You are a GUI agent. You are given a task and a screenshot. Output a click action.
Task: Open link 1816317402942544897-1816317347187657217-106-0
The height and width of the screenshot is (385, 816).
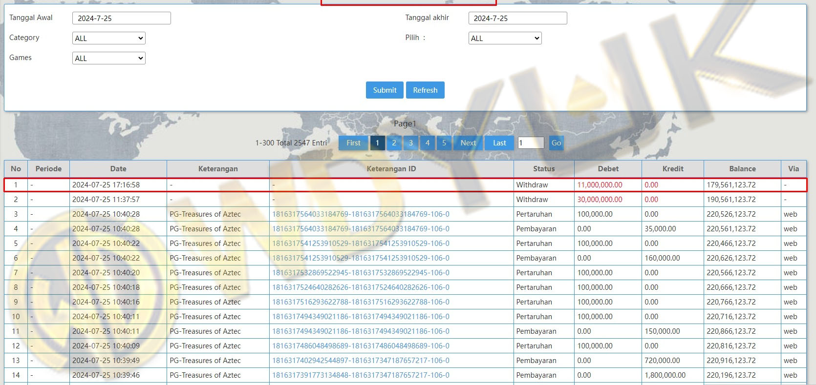point(361,361)
